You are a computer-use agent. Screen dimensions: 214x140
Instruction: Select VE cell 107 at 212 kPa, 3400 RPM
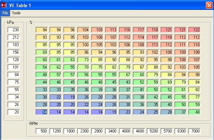point(111,37)
